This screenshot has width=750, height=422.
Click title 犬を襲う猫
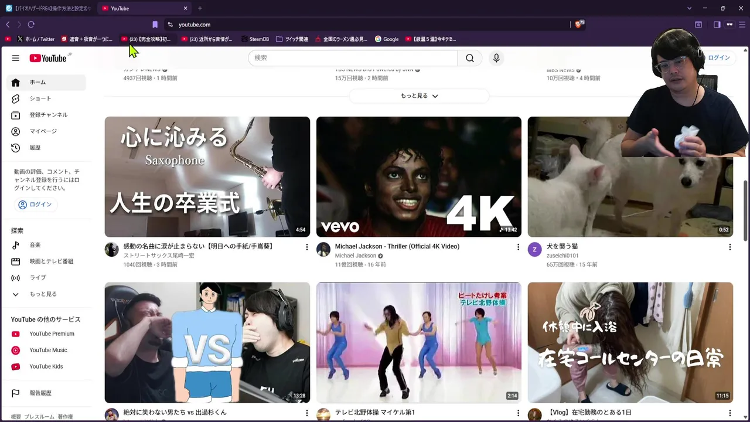[x=562, y=247]
